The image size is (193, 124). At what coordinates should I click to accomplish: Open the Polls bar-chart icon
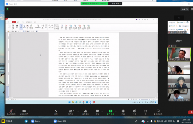coord(86,112)
